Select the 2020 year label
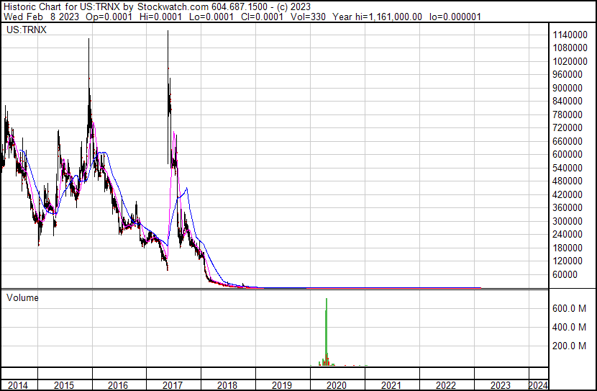The width and height of the screenshot is (597, 391). pyautogui.click(x=337, y=385)
